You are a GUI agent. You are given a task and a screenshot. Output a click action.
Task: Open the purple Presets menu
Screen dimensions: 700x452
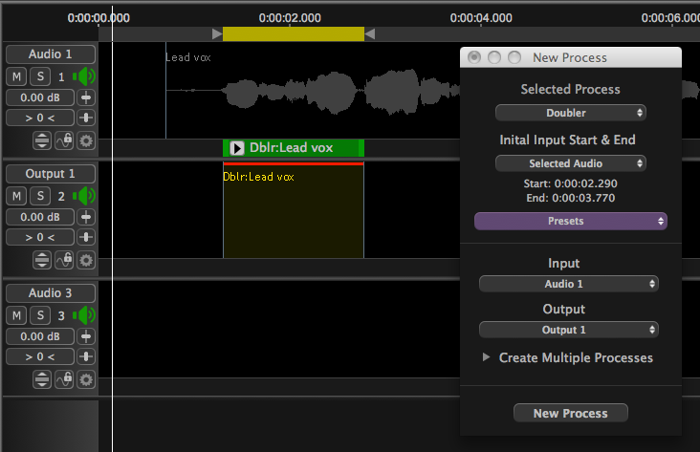click(x=570, y=221)
